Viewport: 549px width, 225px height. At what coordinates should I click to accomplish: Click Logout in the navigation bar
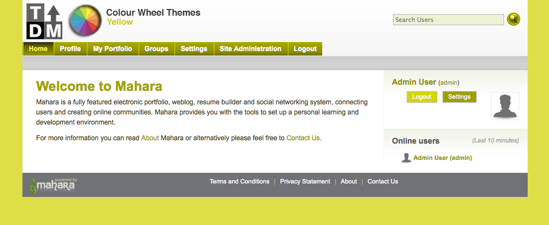[x=305, y=49]
